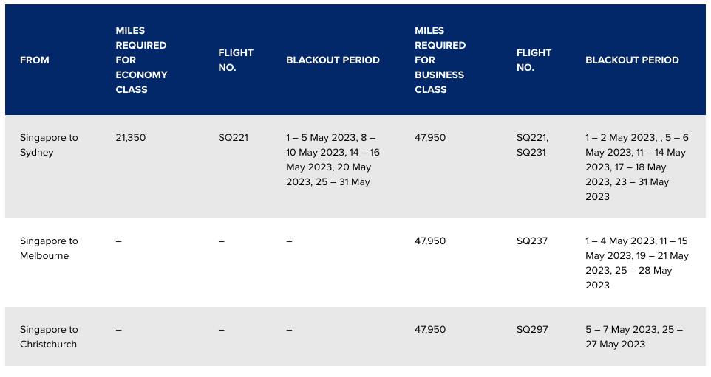Click the SQ221, SQ231 business flight numbers
The height and width of the screenshot is (377, 711).
coord(532,145)
